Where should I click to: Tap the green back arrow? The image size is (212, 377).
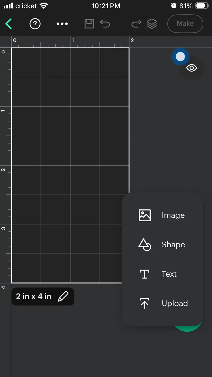tap(9, 24)
